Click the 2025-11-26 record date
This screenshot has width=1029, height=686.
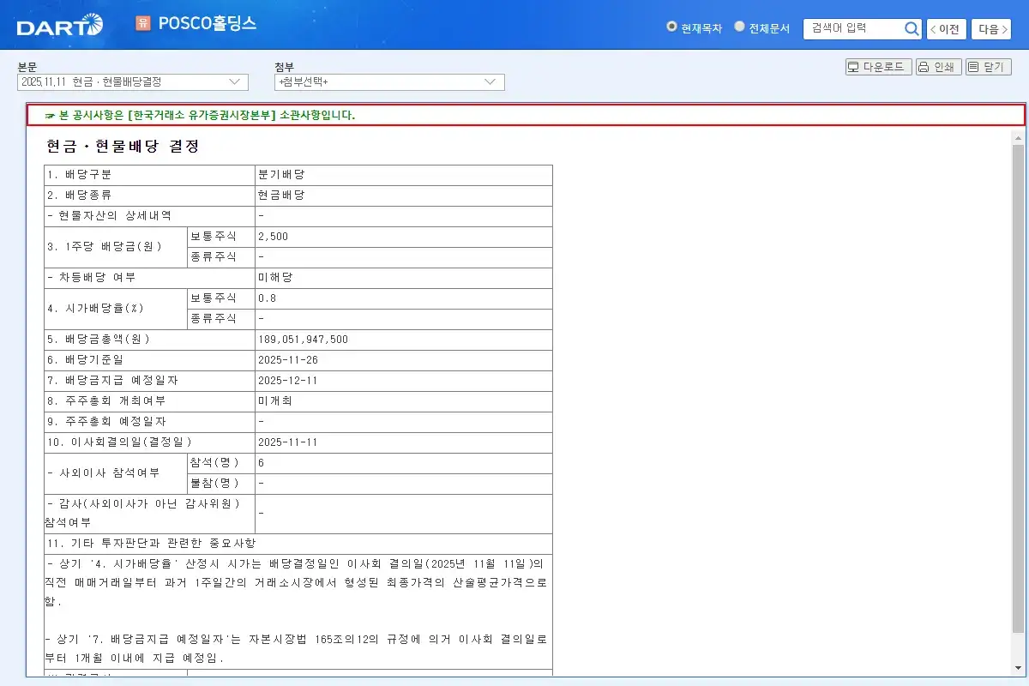288,360
